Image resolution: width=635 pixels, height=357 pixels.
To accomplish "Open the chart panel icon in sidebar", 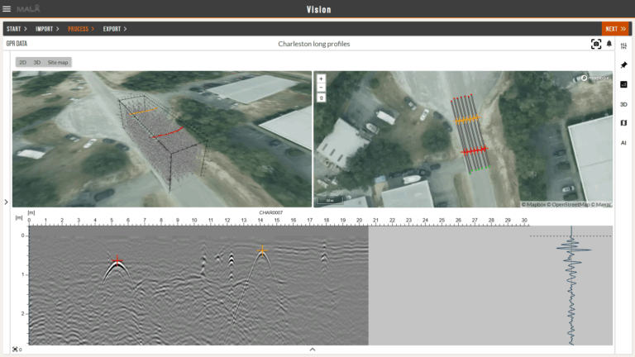I will coord(623,84).
